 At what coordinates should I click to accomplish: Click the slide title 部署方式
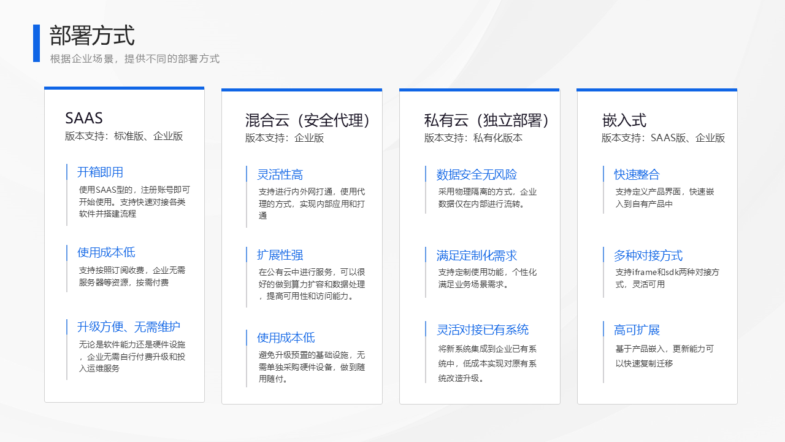point(92,36)
